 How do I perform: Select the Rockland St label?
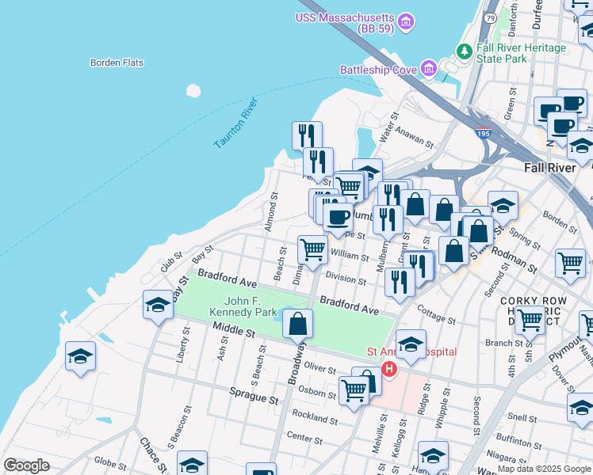[x=315, y=417]
